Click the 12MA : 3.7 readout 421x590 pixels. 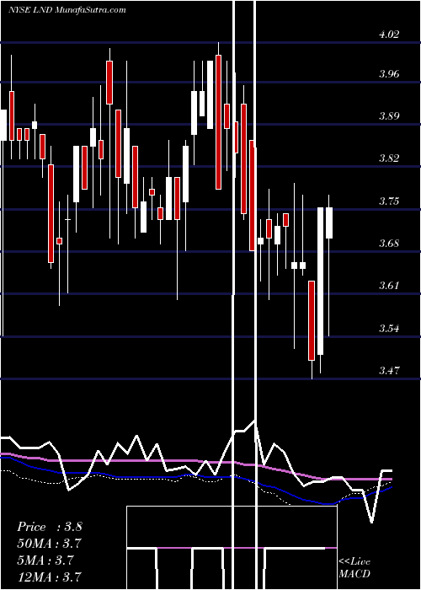coord(49,577)
